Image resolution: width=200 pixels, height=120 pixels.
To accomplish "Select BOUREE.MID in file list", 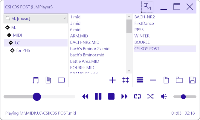I will click(x=82, y=67).
